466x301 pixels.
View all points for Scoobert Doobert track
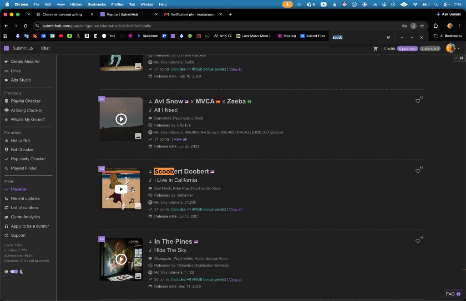click(235, 209)
